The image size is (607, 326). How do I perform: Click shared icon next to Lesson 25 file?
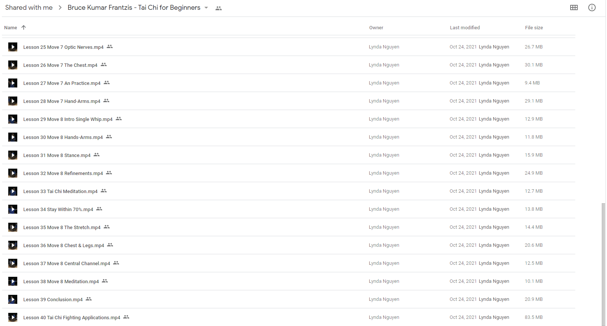[x=110, y=47]
